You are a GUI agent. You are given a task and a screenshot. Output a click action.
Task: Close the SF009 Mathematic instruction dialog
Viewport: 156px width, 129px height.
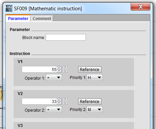[x=140, y=7]
